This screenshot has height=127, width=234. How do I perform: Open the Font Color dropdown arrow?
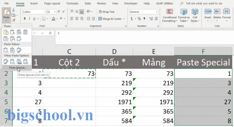point(65,19)
